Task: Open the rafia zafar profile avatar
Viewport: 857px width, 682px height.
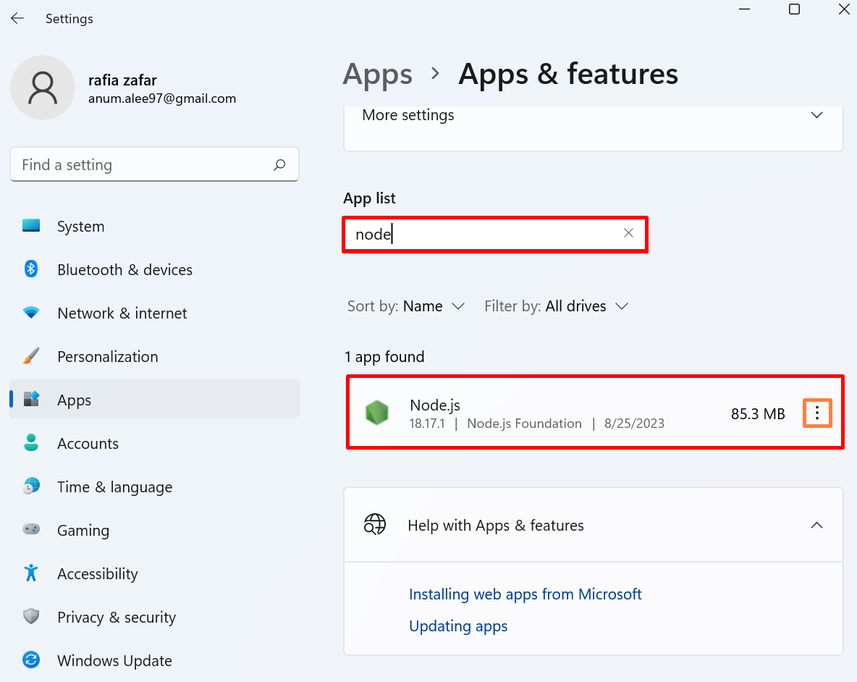Action: [43, 88]
